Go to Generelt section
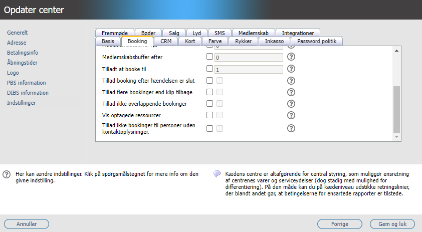 click(18, 33)
